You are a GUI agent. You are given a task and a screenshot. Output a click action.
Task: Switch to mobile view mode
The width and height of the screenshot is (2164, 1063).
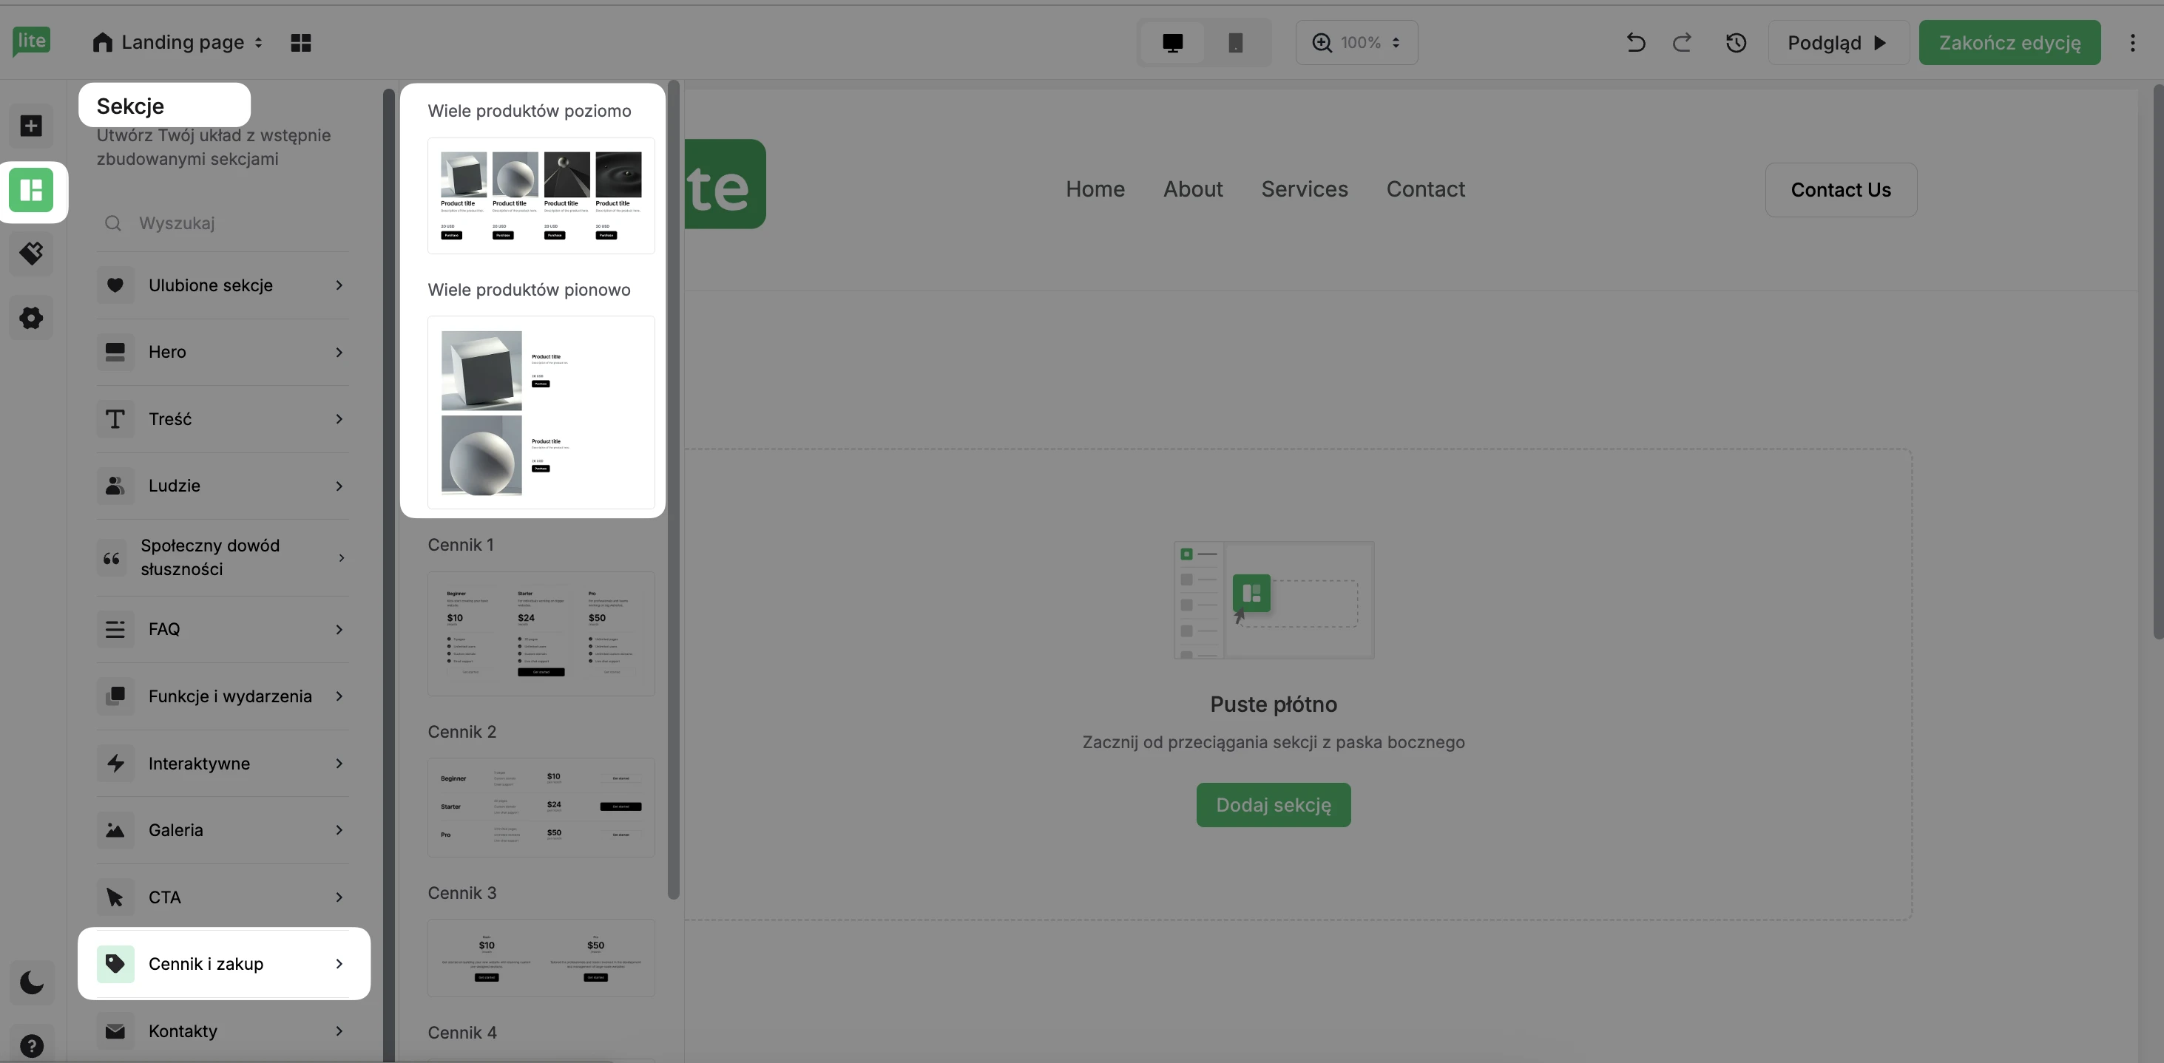click(x=1235, y=43)
